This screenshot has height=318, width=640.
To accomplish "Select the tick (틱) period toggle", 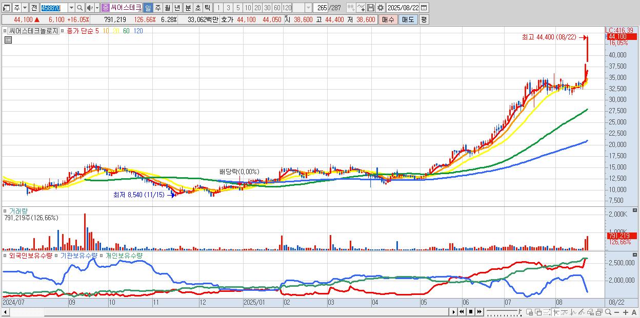I will (207, 8).
